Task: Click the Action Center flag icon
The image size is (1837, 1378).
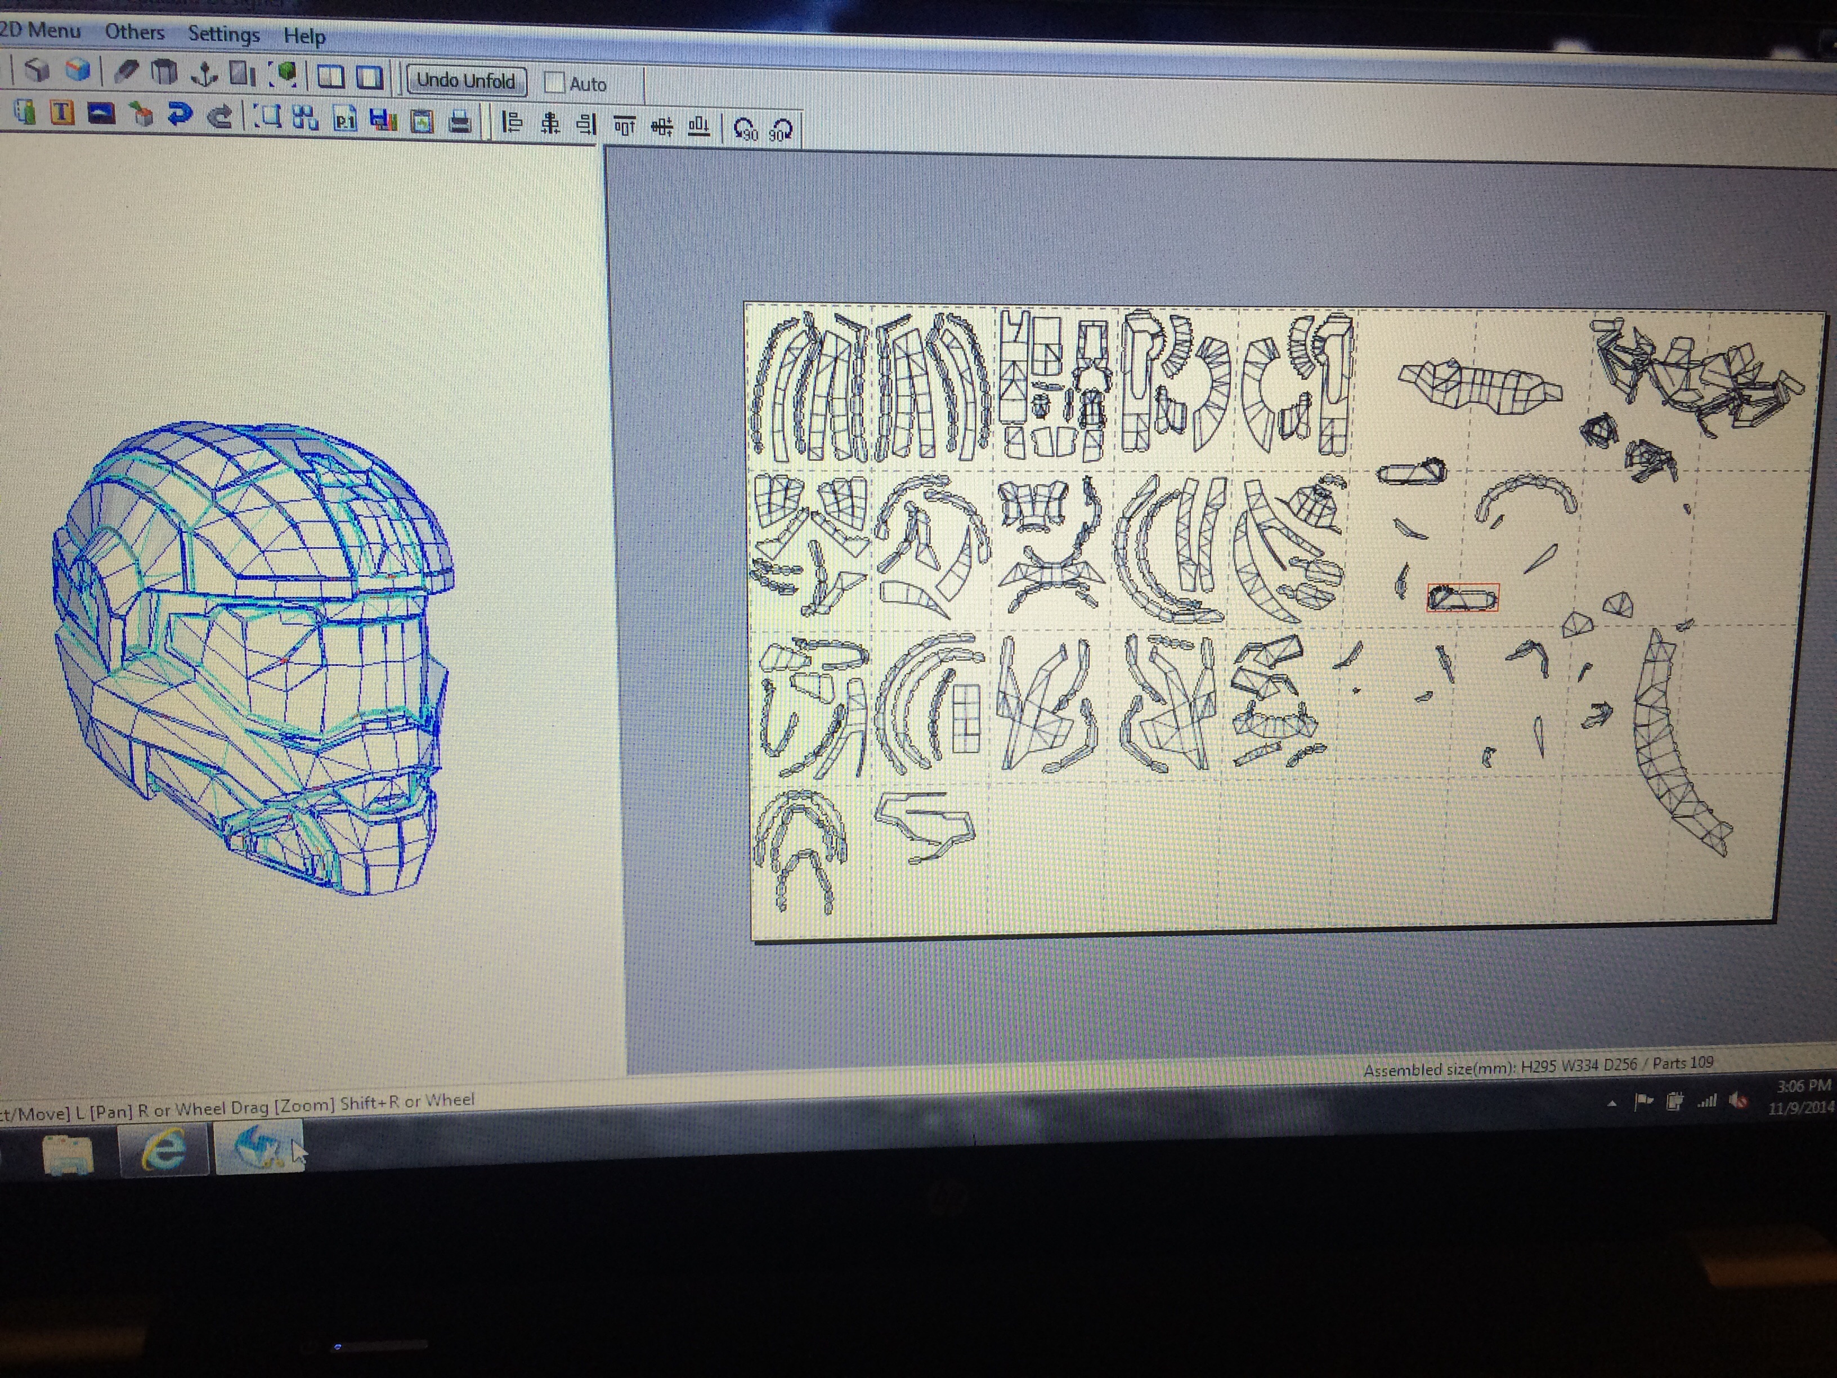Action: tap(1643, 1102)
